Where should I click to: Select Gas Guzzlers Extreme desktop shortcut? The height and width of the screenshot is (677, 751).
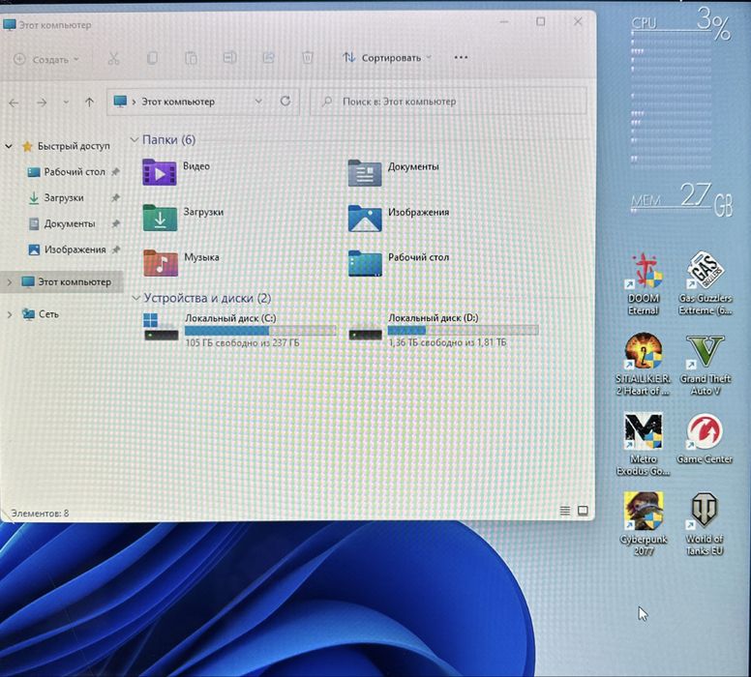click(705, 284)
